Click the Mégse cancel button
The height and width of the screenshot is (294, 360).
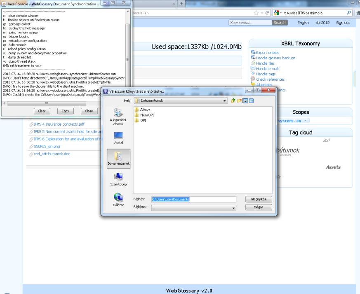(x=259, y=207)
